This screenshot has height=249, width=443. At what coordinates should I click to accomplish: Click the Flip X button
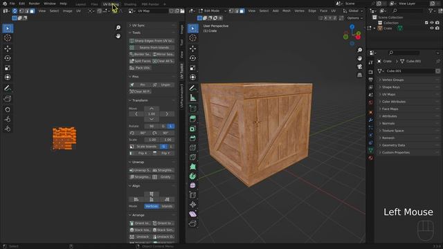(140, 154)
